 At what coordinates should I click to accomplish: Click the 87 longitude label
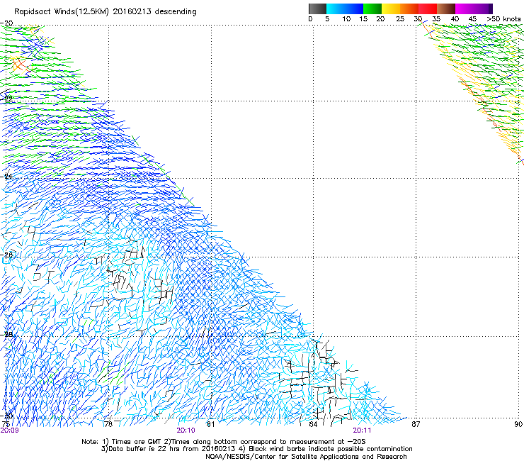pyautogui.click(x=416, y=424)
